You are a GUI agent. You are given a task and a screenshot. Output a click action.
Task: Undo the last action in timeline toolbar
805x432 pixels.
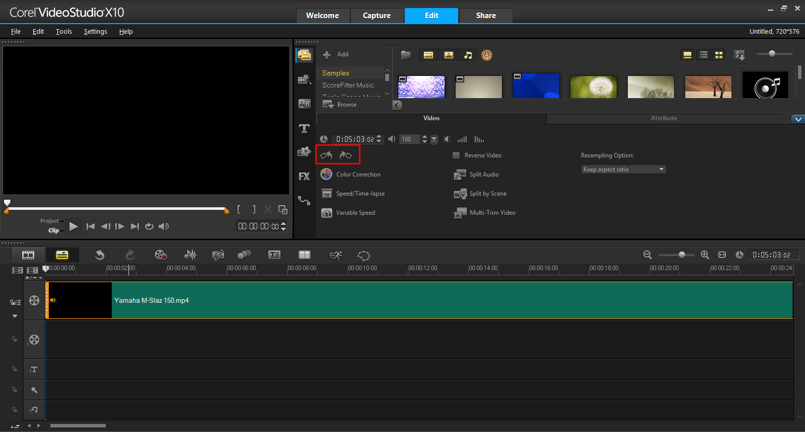100,255
